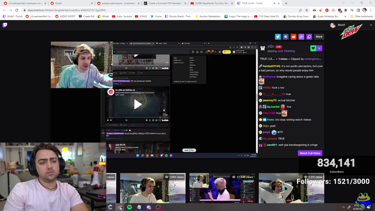Close the TRUE LULW Twitch tab
The image size is (375, 211).
point(279,4)
